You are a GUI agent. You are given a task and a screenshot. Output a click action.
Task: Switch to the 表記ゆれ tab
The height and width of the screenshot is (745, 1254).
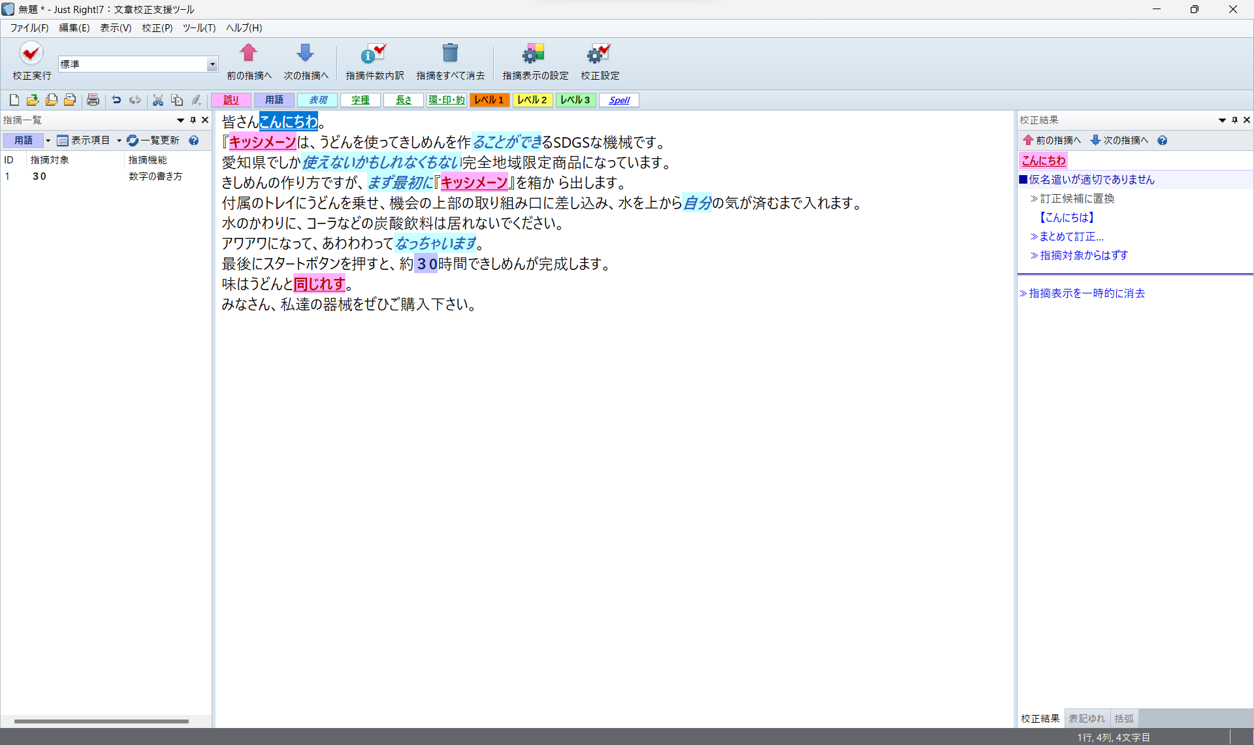tap(1086, 718)
